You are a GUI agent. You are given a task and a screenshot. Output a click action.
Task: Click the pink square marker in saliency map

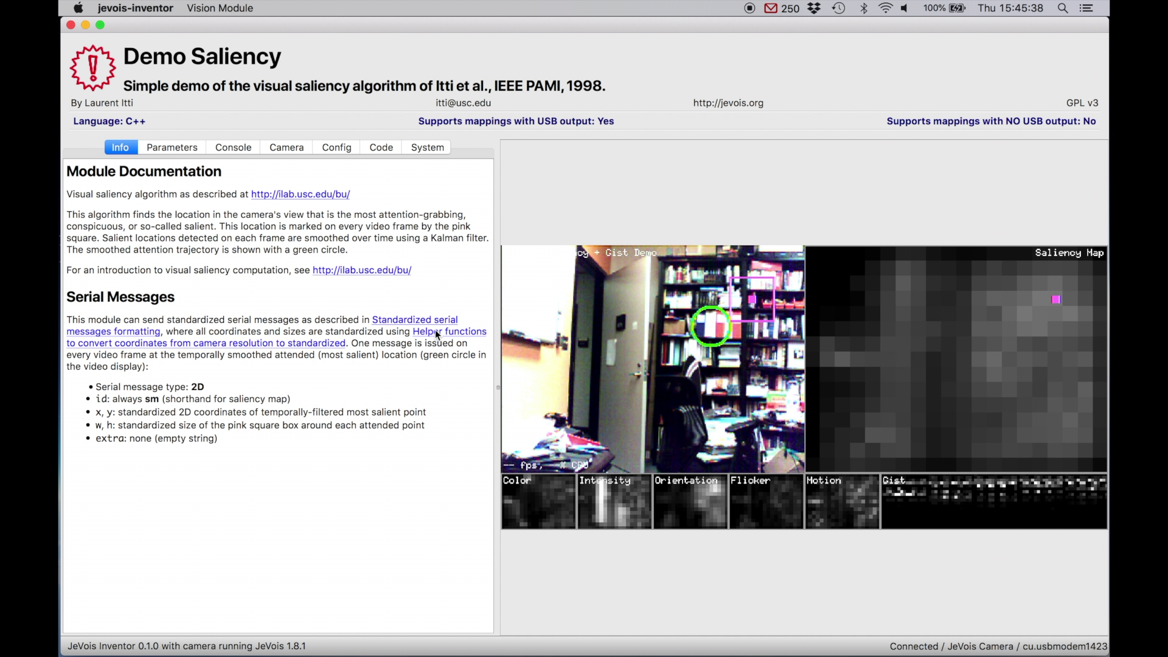(x=1055, y=299)
